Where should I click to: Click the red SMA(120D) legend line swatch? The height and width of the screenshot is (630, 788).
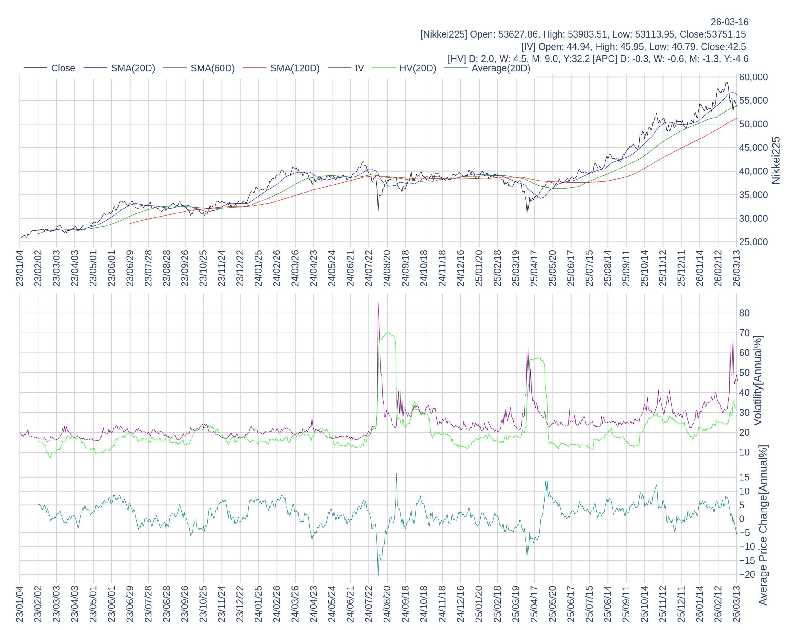254,68
